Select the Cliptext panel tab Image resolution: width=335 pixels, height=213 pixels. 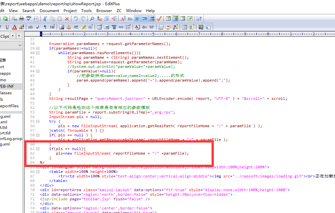5,37
